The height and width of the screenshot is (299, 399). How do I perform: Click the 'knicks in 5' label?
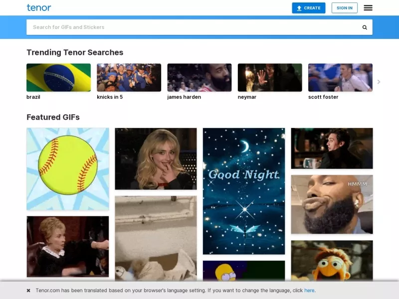coord(110,97)
